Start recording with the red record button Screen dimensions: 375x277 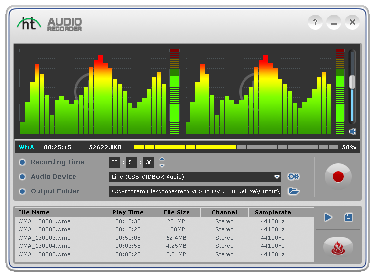[338, 176]
